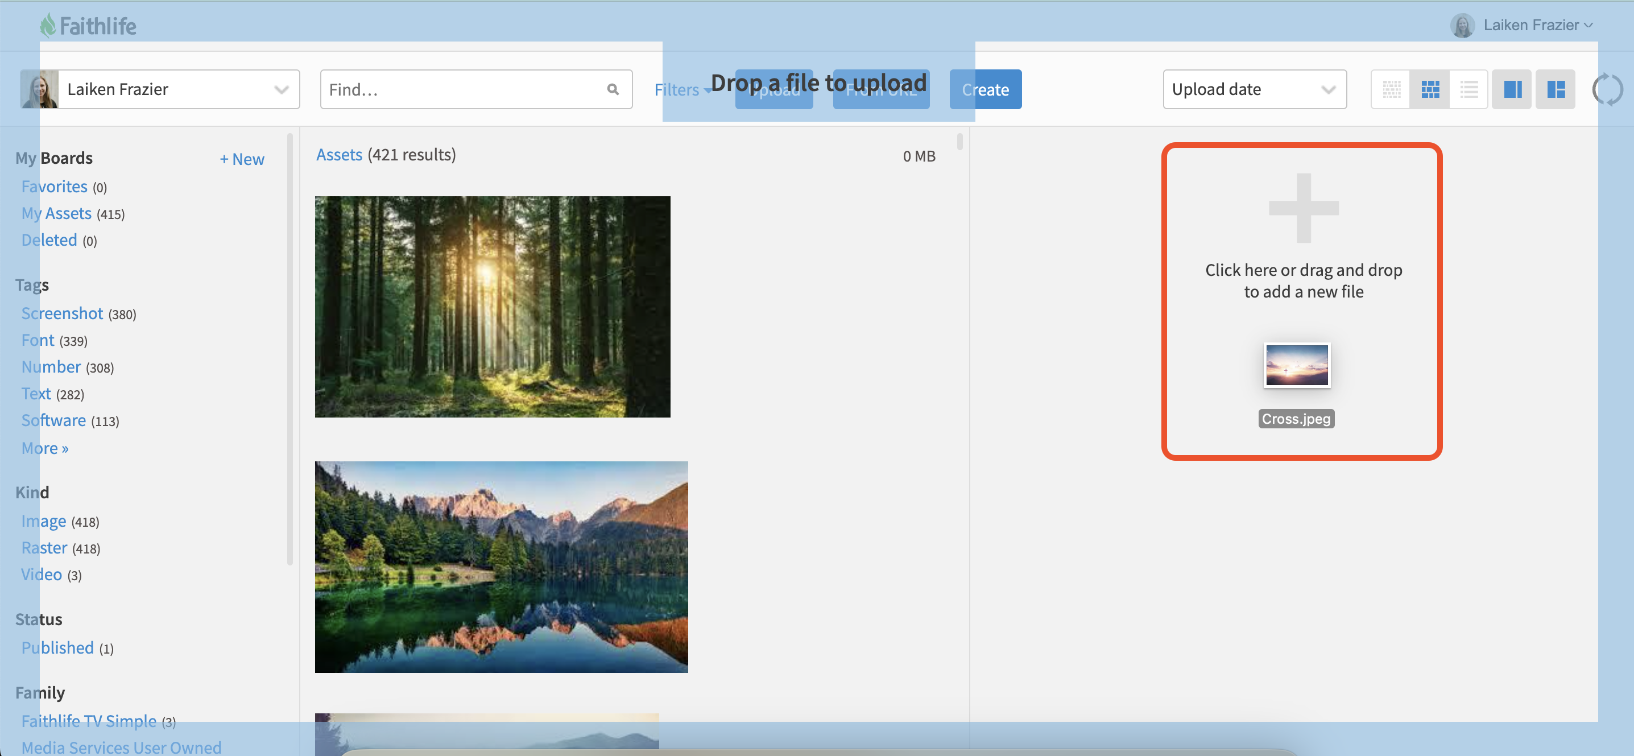This screenshot has width=1634, height=756.
Task: Click the sidebar scrollbar
Action: 290,349
